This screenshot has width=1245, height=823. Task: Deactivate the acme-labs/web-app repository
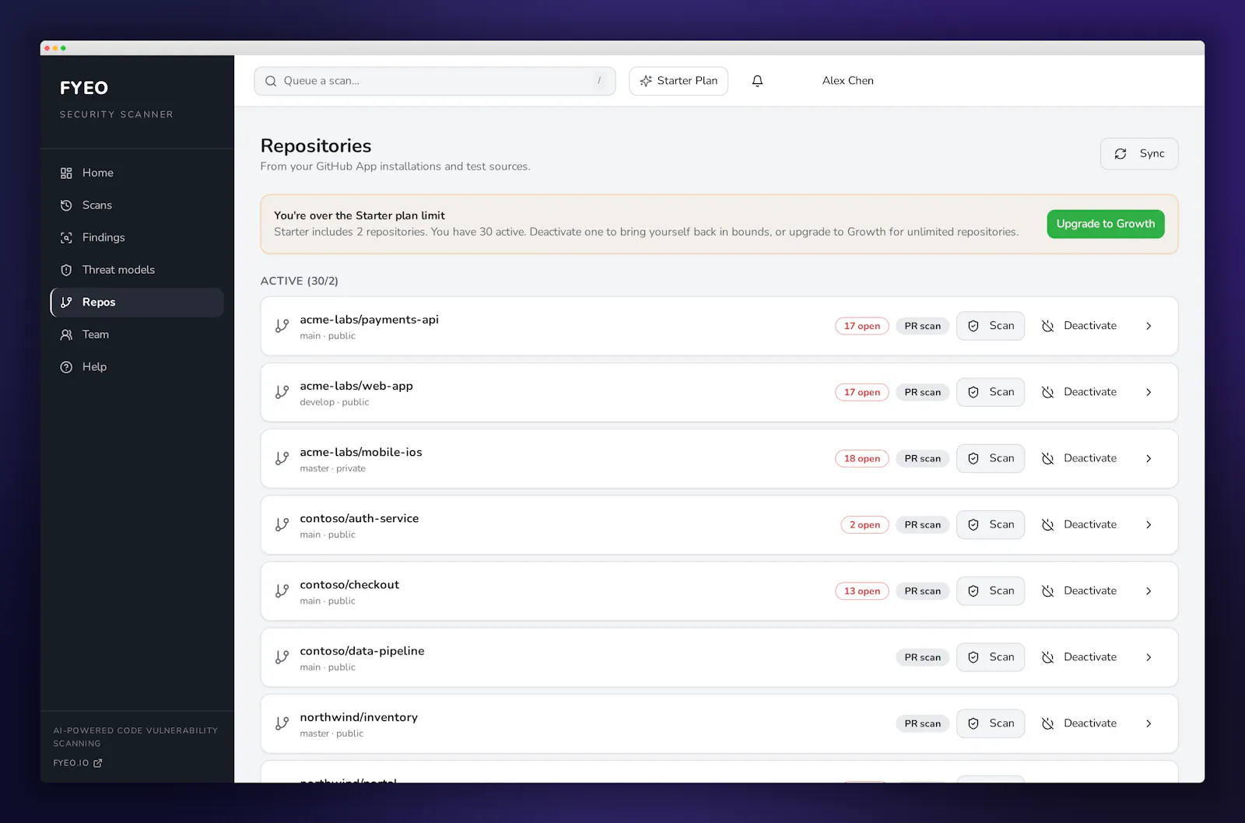pos(1079,392)
